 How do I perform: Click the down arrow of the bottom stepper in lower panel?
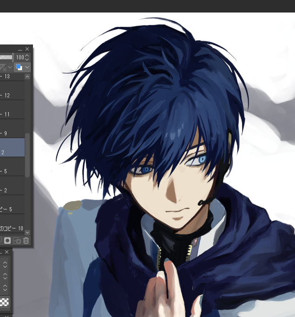click(x=5, y=290)
